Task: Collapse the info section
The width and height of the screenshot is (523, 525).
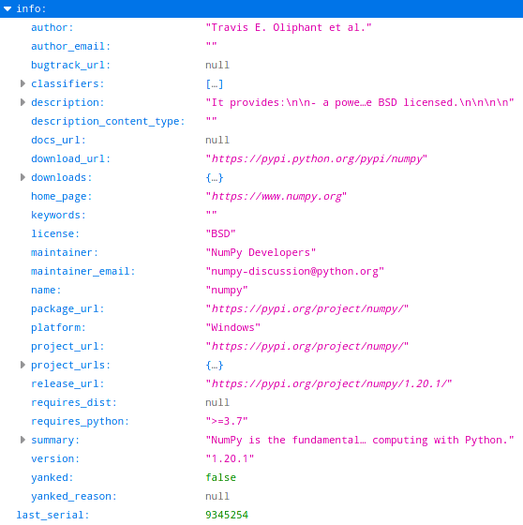Action: pyautogui.click(x=7, y=8)
